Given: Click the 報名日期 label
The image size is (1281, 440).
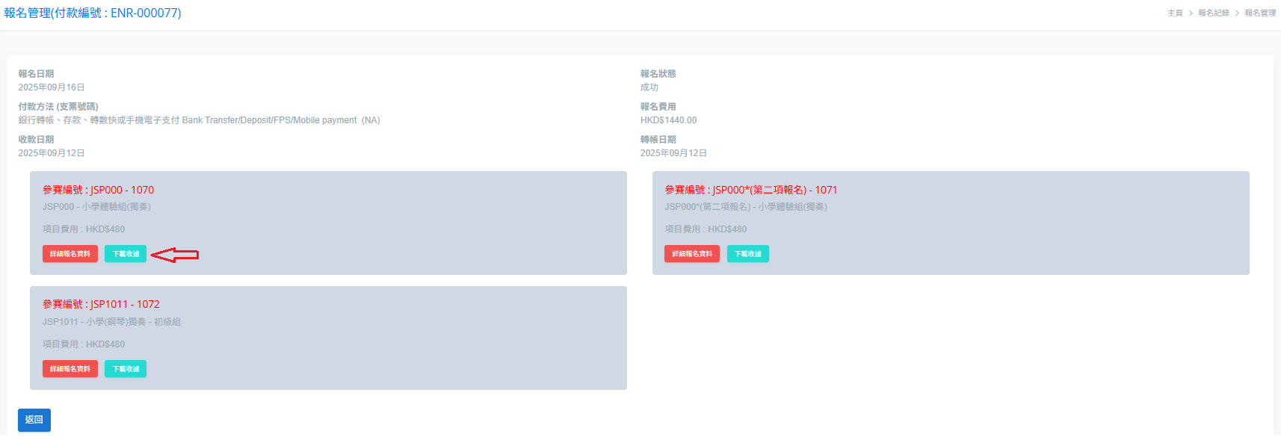Looking at the screenshot, I should click(x=36, y=74).
